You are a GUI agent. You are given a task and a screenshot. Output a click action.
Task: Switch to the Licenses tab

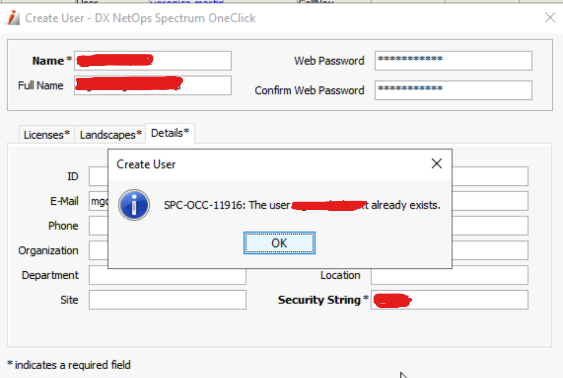tap(46, 135)
